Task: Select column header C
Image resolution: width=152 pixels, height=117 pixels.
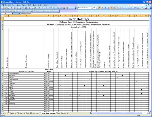Action: click(x=49, y=16)
